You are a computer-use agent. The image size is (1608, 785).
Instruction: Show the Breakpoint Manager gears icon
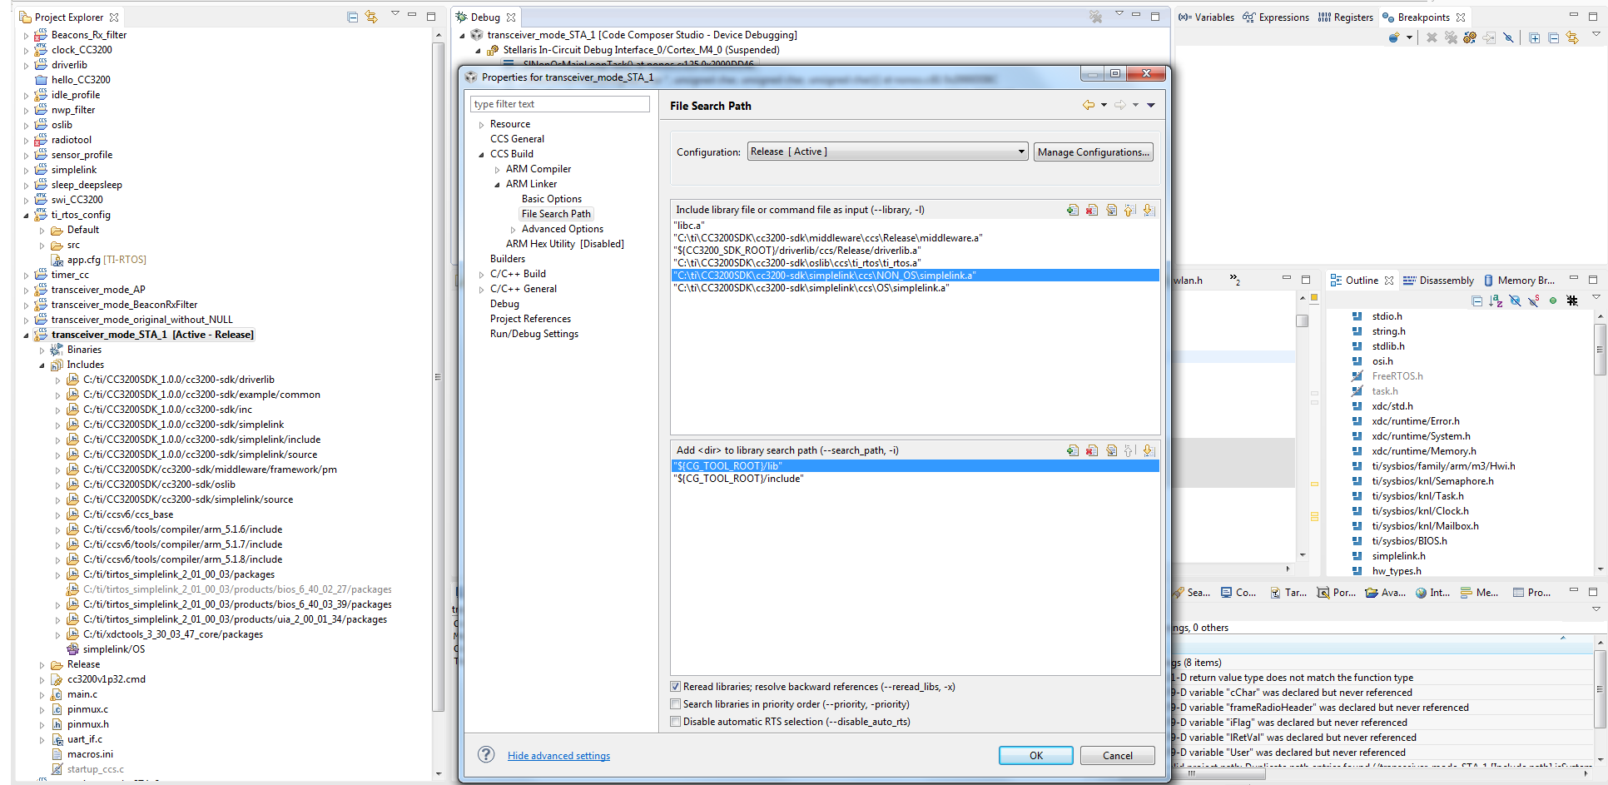click(x=1470, y=37)
